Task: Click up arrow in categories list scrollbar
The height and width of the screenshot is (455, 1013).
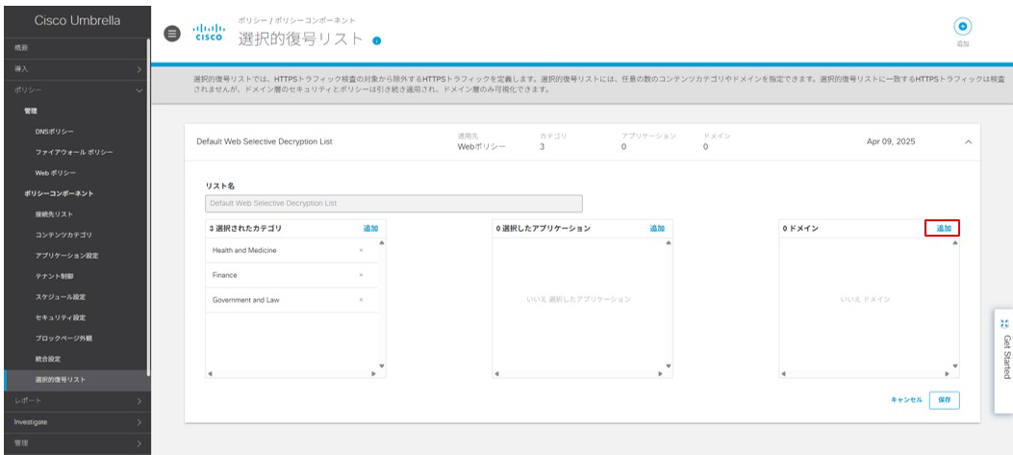Action: [382, 243]
